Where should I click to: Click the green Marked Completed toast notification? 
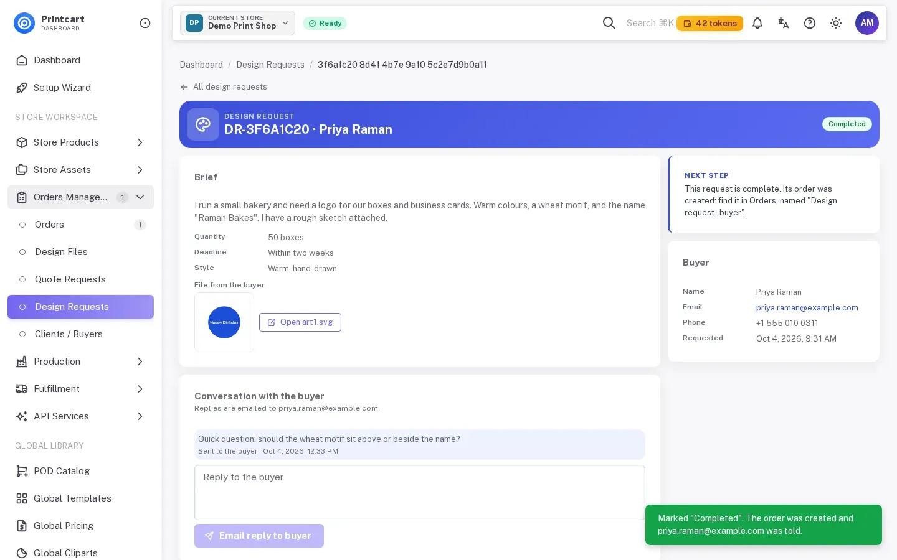tap(764, 525)
